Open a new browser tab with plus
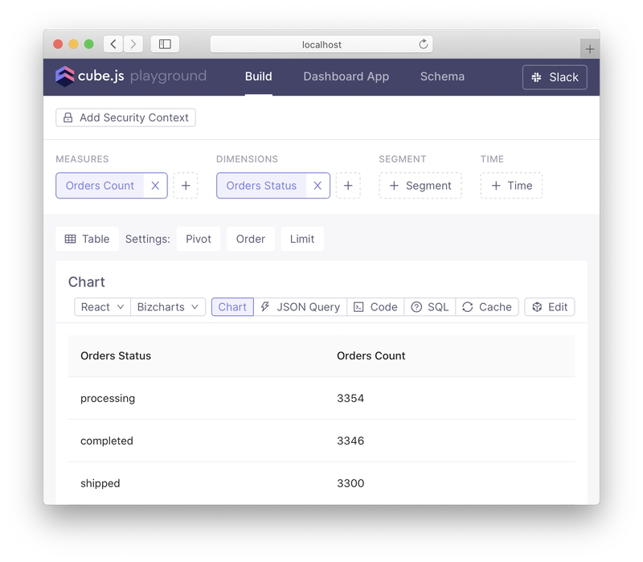The image size is (643, 562). tap(590, 49)
